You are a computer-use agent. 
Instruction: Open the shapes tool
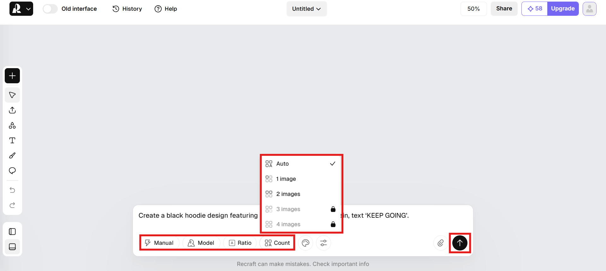pyautogui.click(x=12, y=125)
